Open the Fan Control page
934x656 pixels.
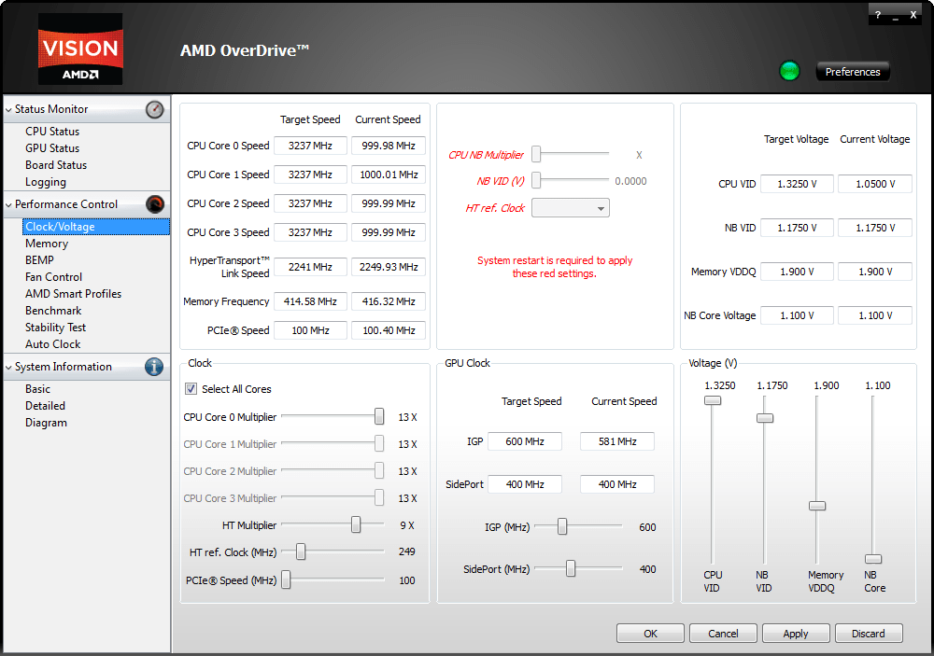click(x=53, y=277)
